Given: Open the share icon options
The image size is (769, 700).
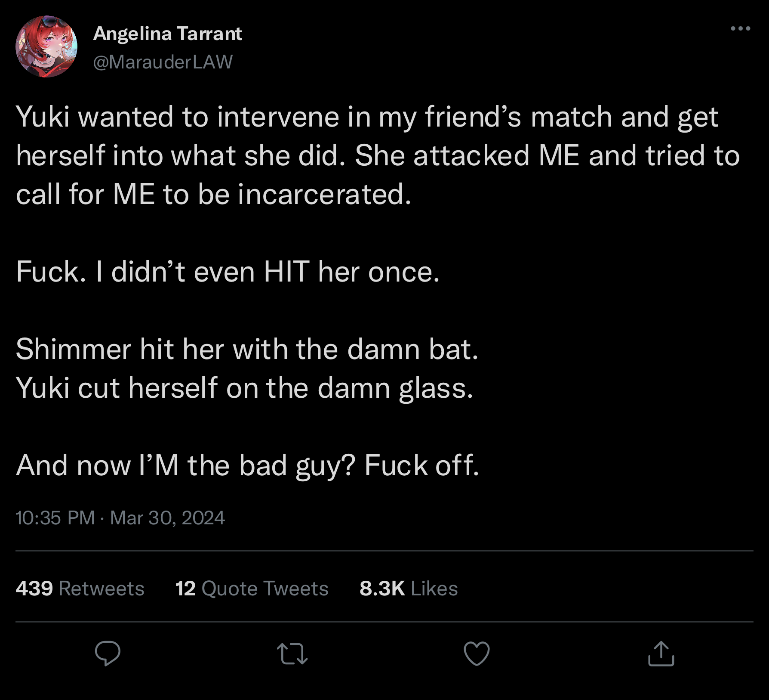Looking at the screenshot, I should click(x=661, y=653).
